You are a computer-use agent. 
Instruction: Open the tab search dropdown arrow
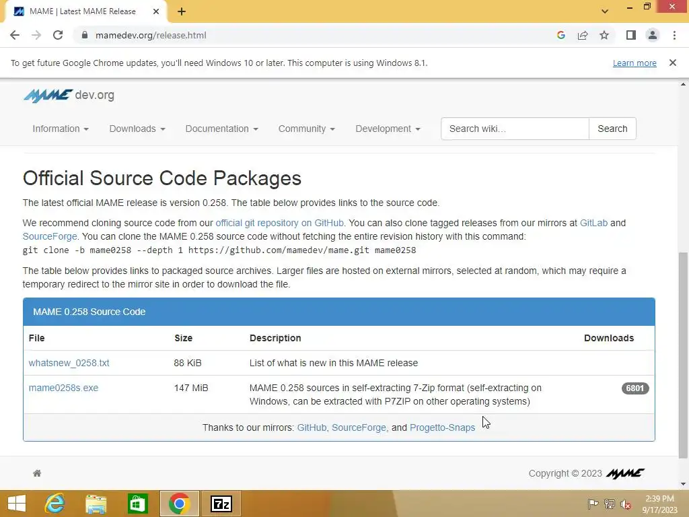coord(605,11)
